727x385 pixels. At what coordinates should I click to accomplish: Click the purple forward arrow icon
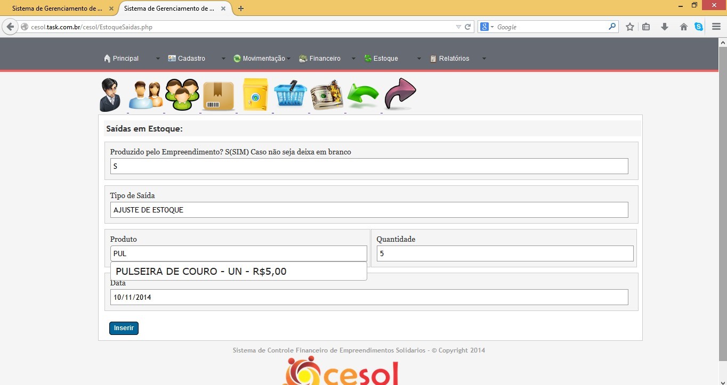(x=400, y=94)
